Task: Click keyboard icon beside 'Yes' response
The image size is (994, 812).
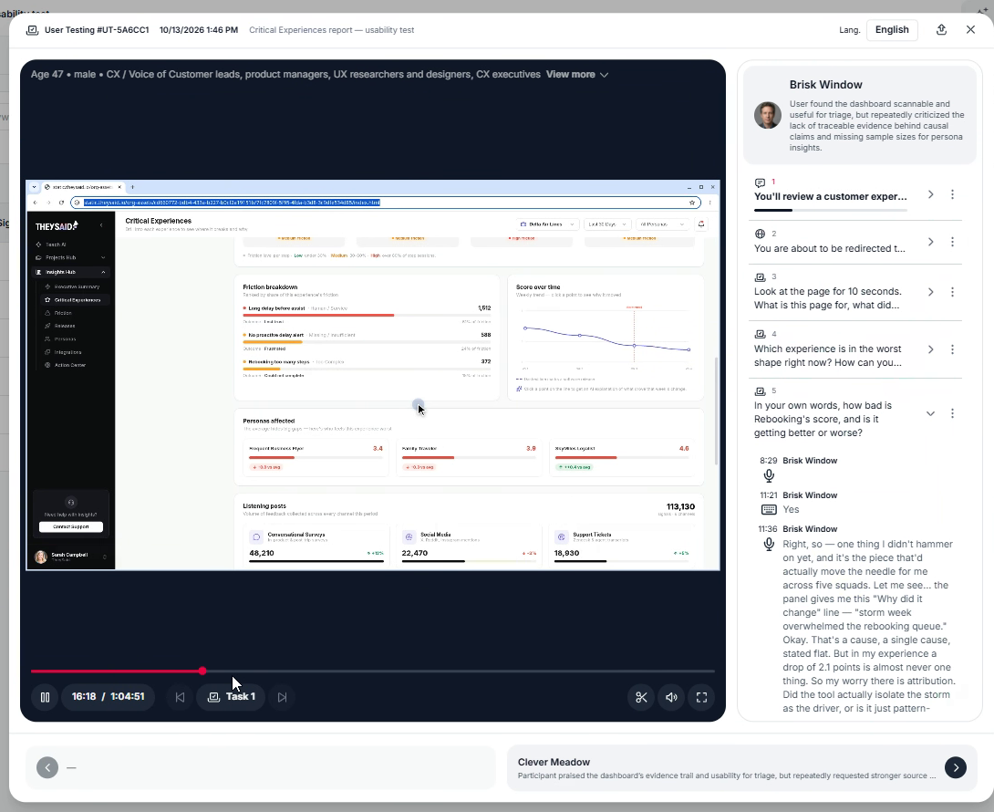Action: 769,509
